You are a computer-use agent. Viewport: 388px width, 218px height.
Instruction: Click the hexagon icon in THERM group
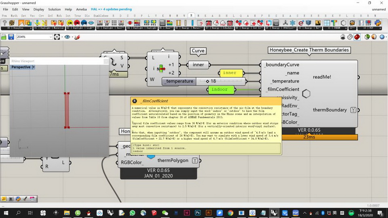[x=343, y=23]
